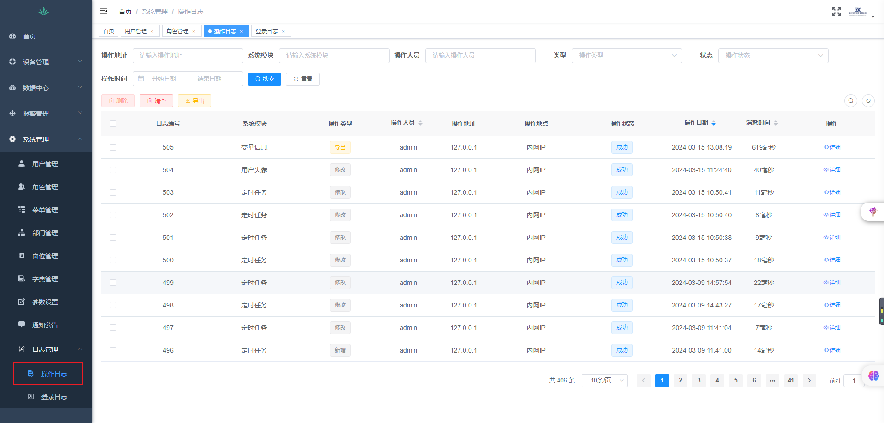Click the 岗位管理 icon
The height and width of the screenshot is (423, 884).
22,255
